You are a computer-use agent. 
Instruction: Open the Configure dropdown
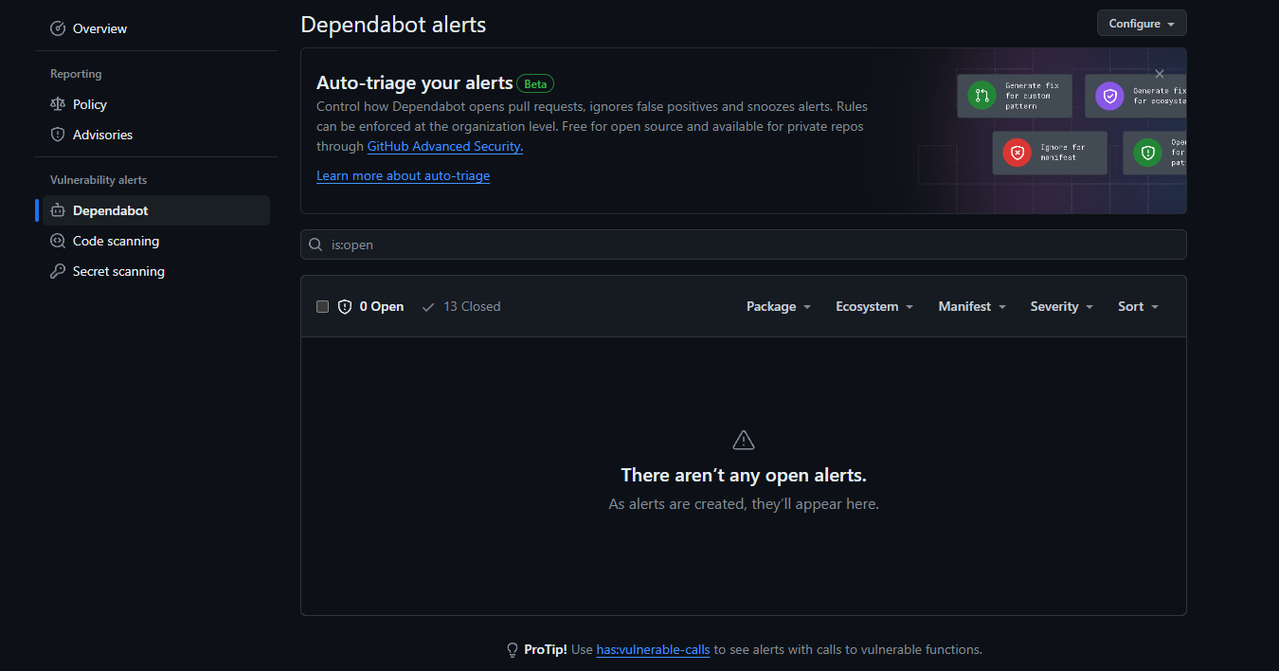pos(1142,24)
